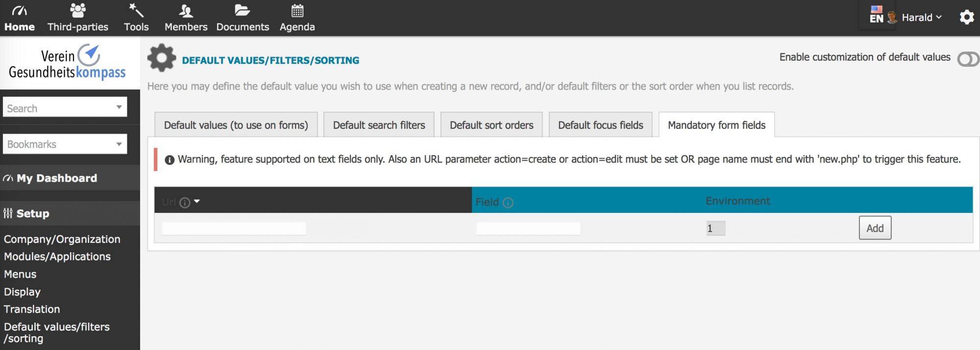This screenshot has width=980, height=350.
Task: Open Third-parties from the top menu icon
Action: (x=77, y=11)
